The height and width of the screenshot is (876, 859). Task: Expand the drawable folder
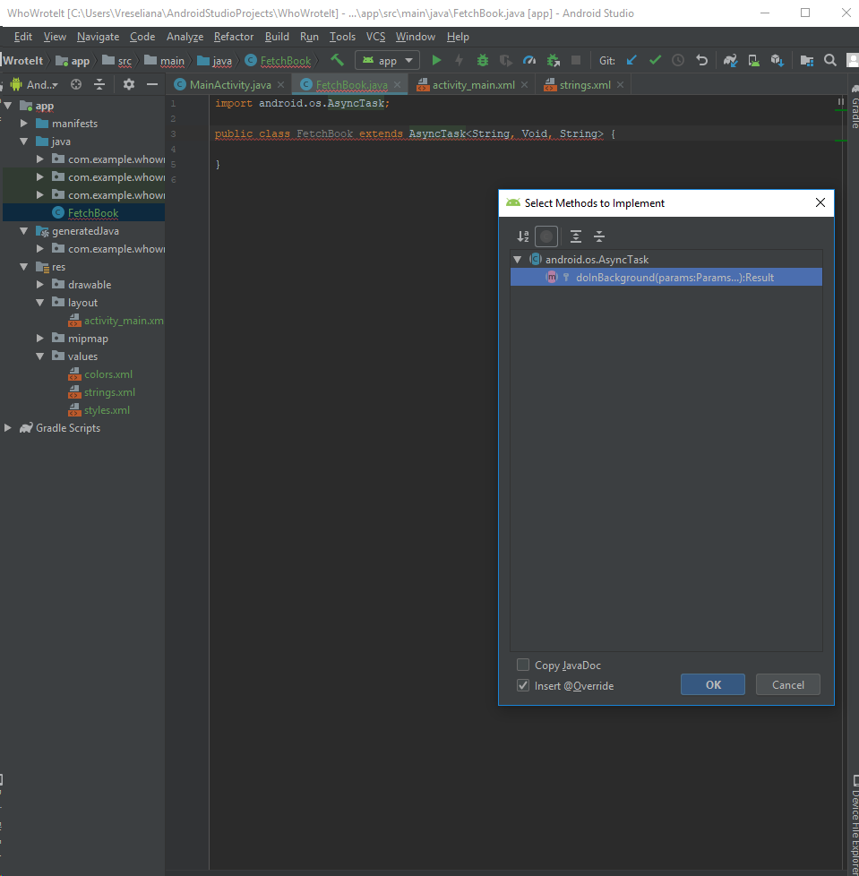[x=40, y=284]
